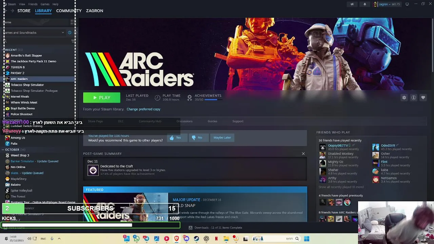Image resolution: width=434 pixels, height=244 pixels.
Task: Open the Windows Start button
Action: (x=307, y=239)
